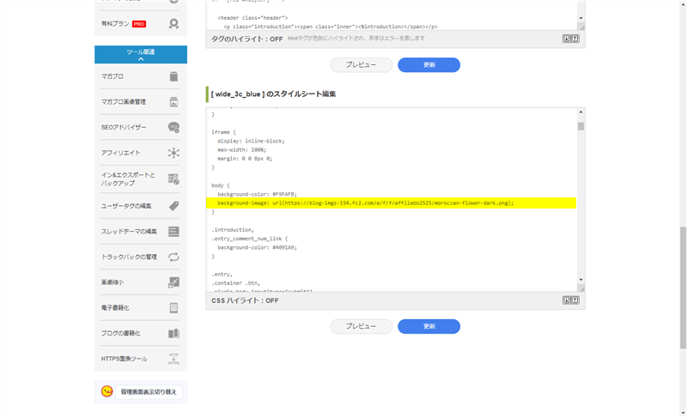Click the 管理画面表示切り替え button
Image resolution: width=687 pixels, height=417 pixels.
(x=149, y=391)
